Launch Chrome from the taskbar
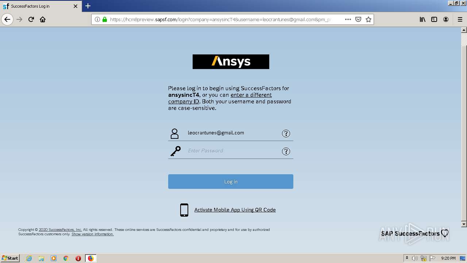 click(x=66, y=258)
